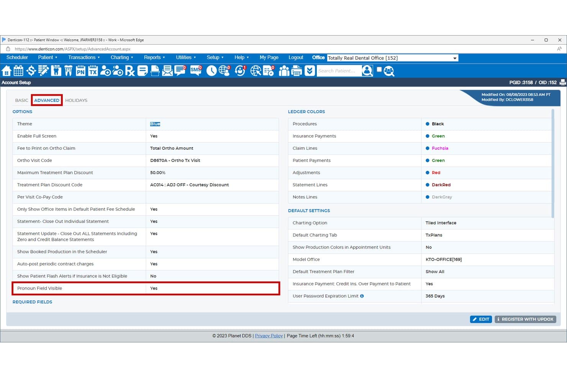Click the printer icon in toolbar
Image resolution: width=567 pixels, height=378 pixels.
[297, 71]
